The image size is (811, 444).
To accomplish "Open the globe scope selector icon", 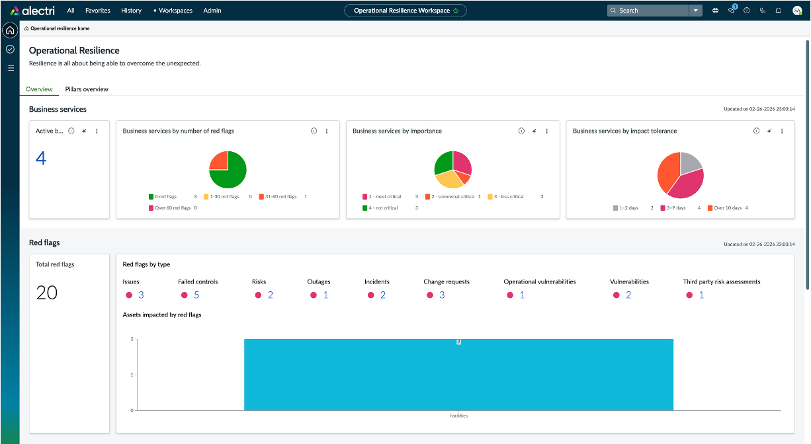I will [x=716, y=11].
